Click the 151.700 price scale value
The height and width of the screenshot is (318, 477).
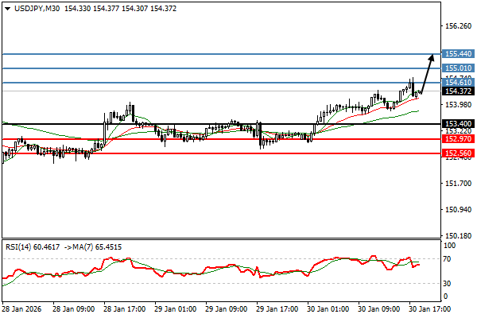pos(457,184)
